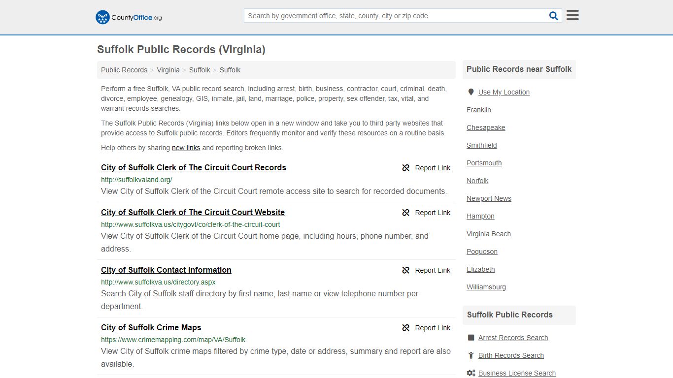Screen dimensions: 673x378
Task: Click the broken-link icon for Crime Maps
Action: 406,328
